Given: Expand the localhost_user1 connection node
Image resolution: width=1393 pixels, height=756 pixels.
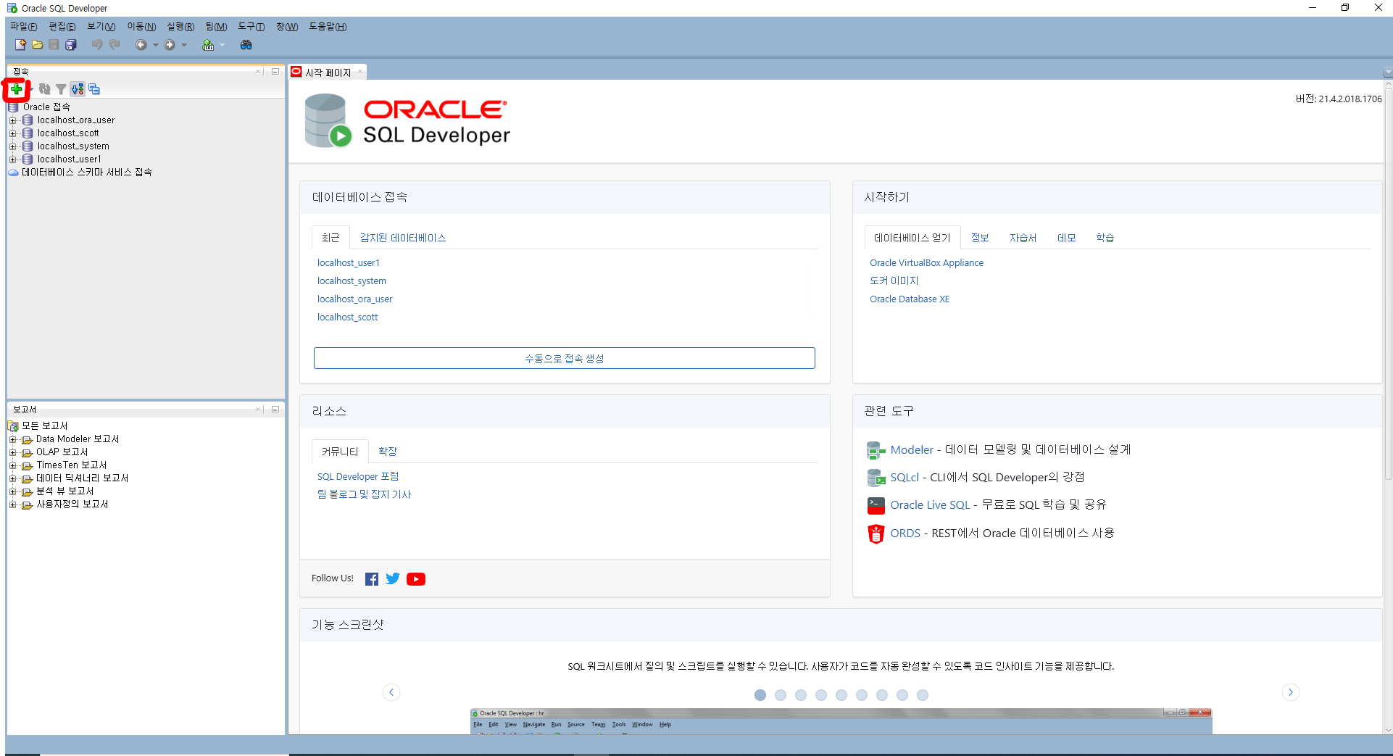Looking at the screenshot, I should pos(12,159).
